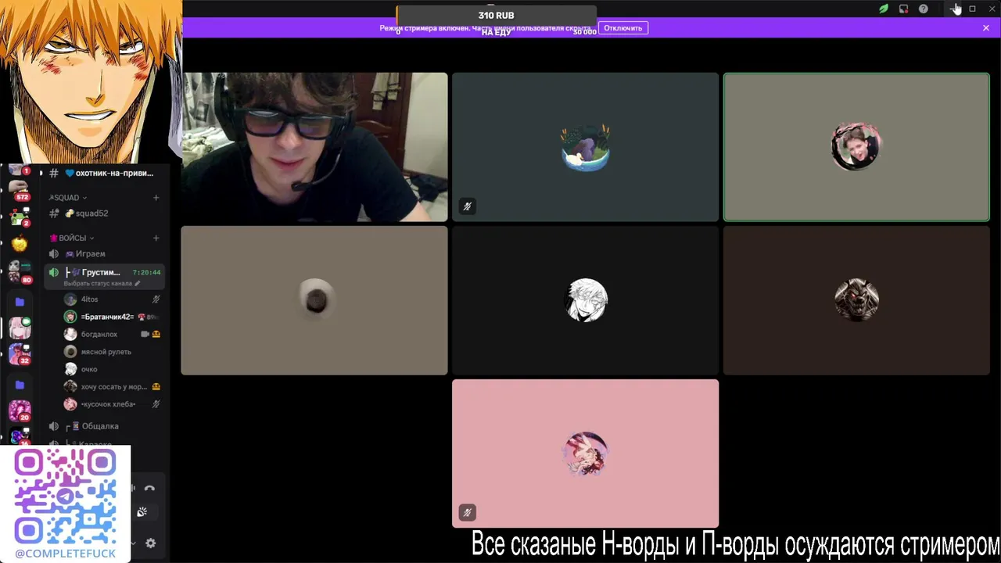Open the golden apple server icon
Screen dimensions: 1001x563
coord(20,244)
